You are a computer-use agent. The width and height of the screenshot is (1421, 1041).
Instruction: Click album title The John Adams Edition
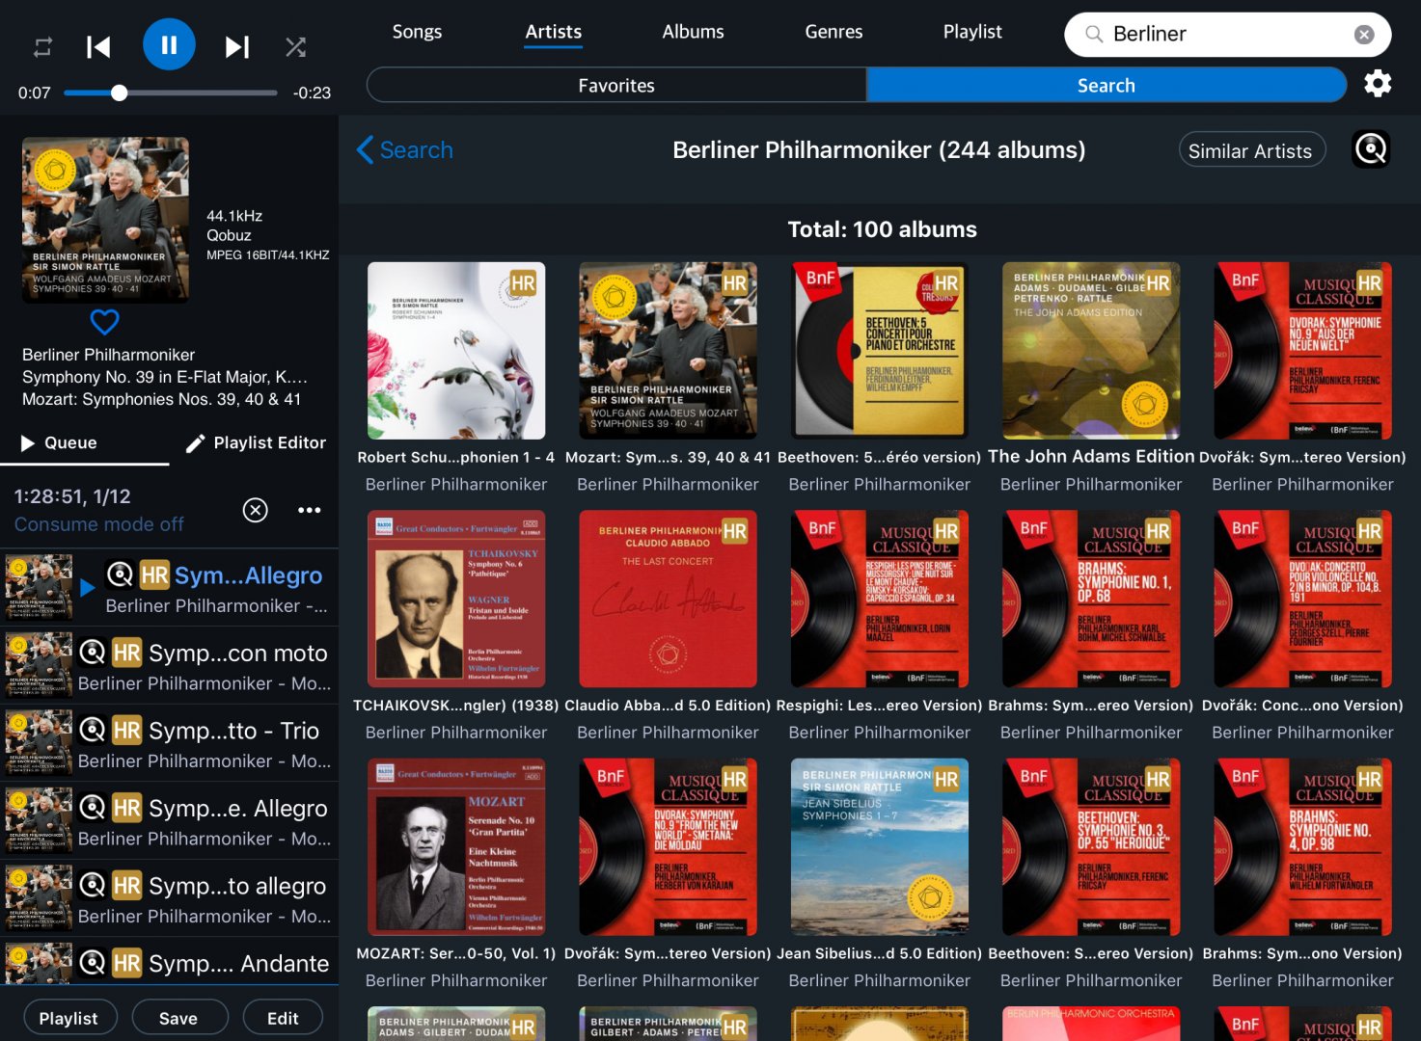(x=1091, y=457)
